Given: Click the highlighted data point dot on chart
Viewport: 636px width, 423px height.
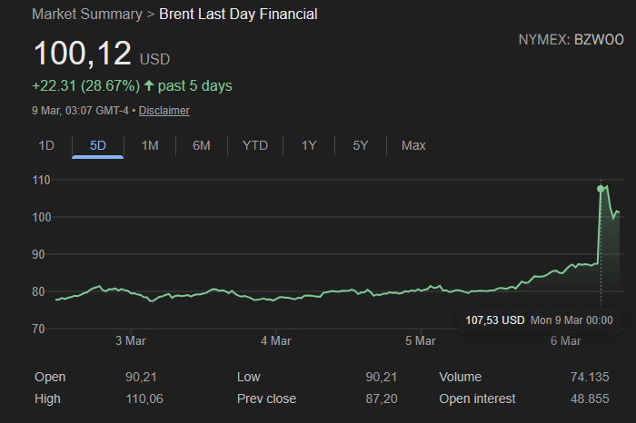Looking at the screenshot, I should coord(601,189).
